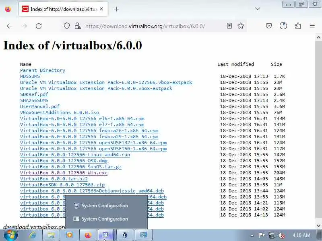Switch to Firefox taskbar button
The image size is (322, 241).
click(88, 235)
